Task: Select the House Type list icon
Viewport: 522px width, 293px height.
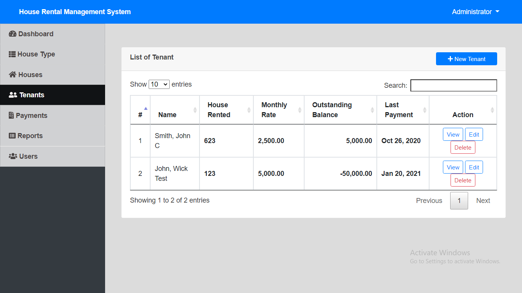Action: [12, 54]
